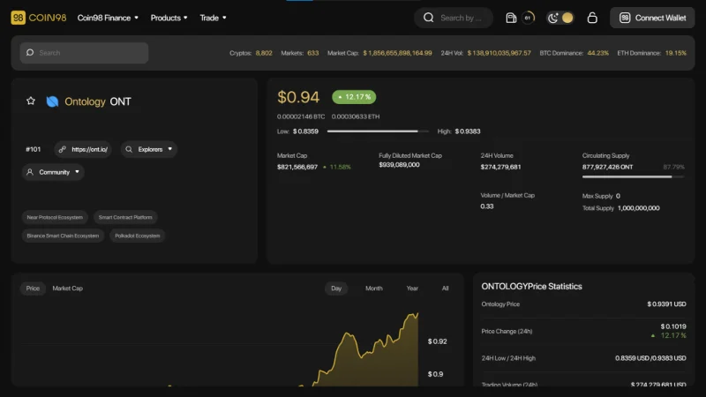Click the Ontology Price $0.9391 USD value
This screenshot has height=397, width=706.
(x=666, y=303)
